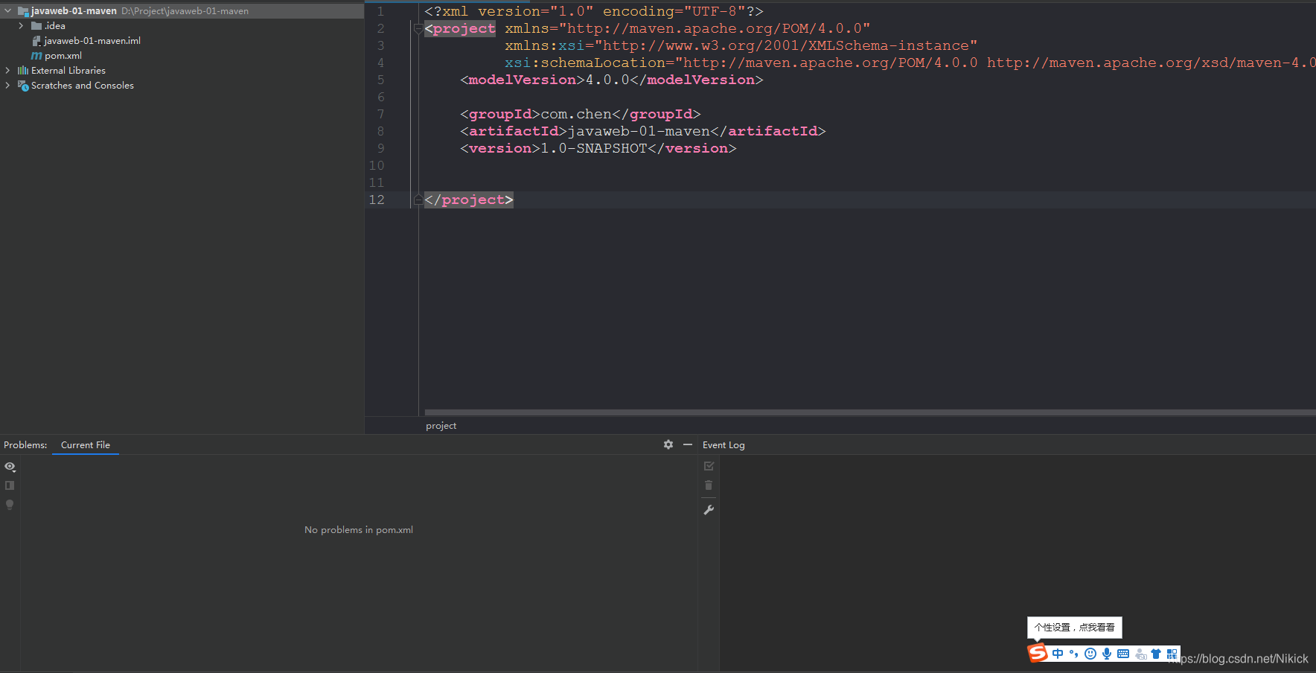
Task: Click fold marker at closing project tag
Action: click(x=418, y=200)
